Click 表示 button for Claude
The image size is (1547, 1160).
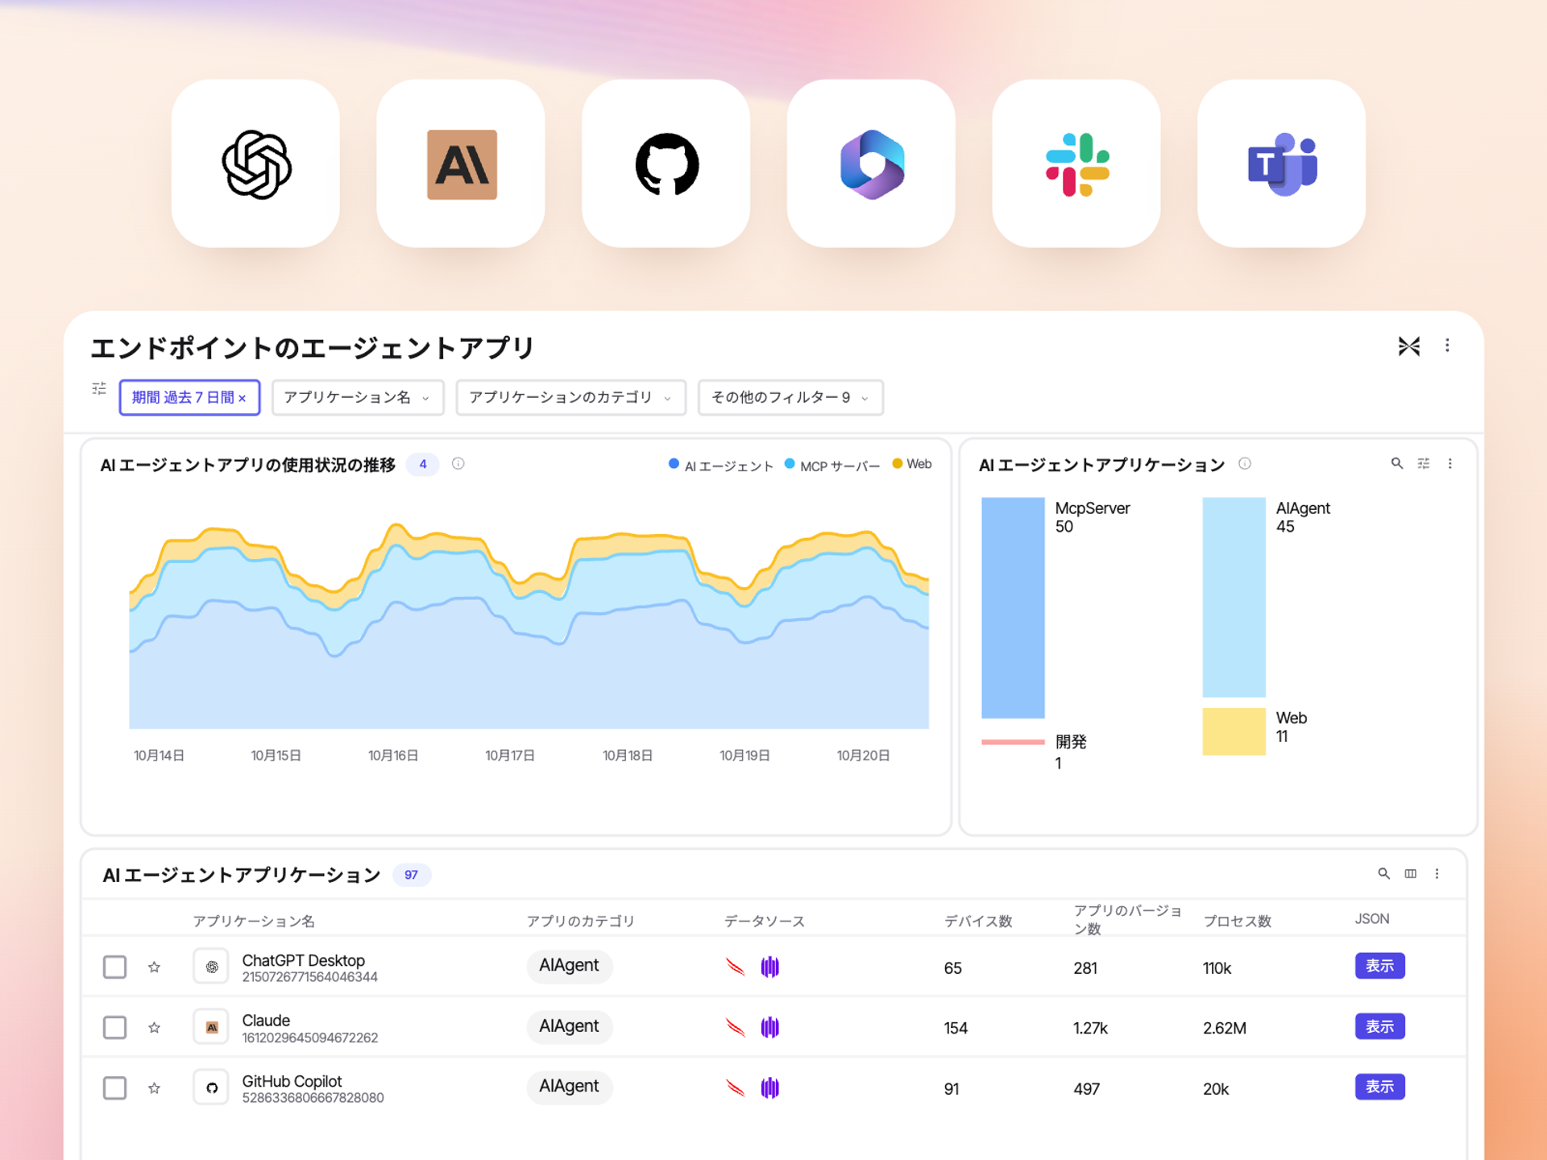tap(1379, 1026)
